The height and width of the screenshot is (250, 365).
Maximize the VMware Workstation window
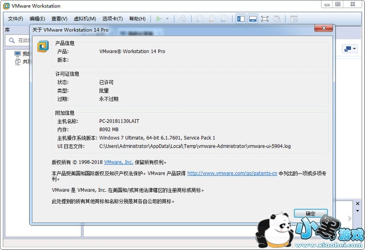pyautogui.click(x=338, y=5)
